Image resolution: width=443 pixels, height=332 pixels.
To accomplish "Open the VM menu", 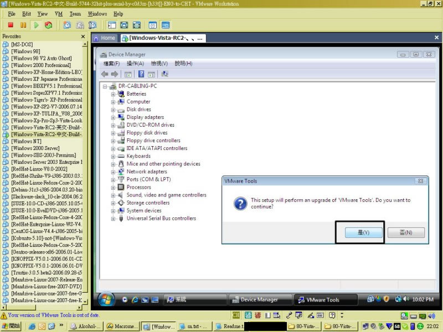I will 59,14.
